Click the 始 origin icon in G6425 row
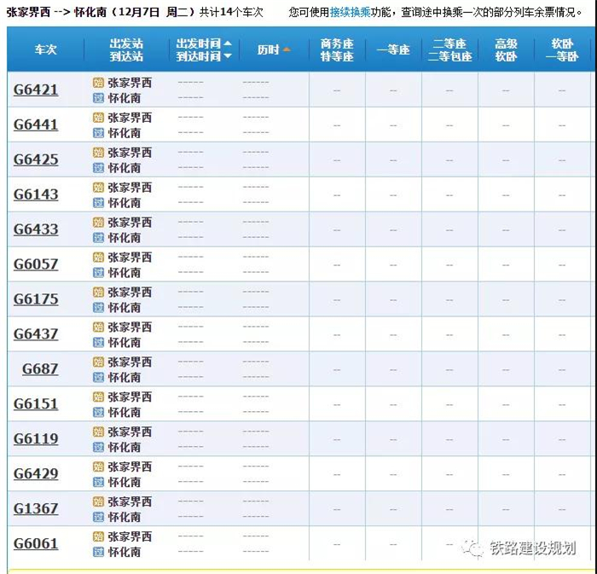This screenshot has height=574, width=597. click(98, 153)
